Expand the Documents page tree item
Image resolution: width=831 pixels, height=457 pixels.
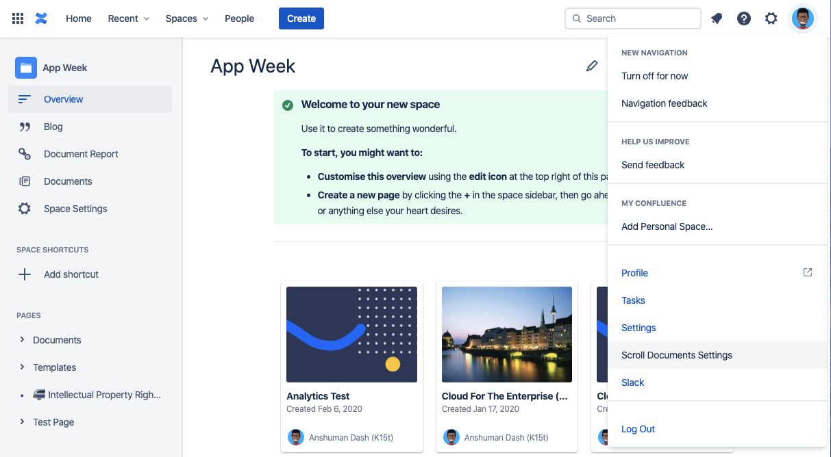click(23, 340)
